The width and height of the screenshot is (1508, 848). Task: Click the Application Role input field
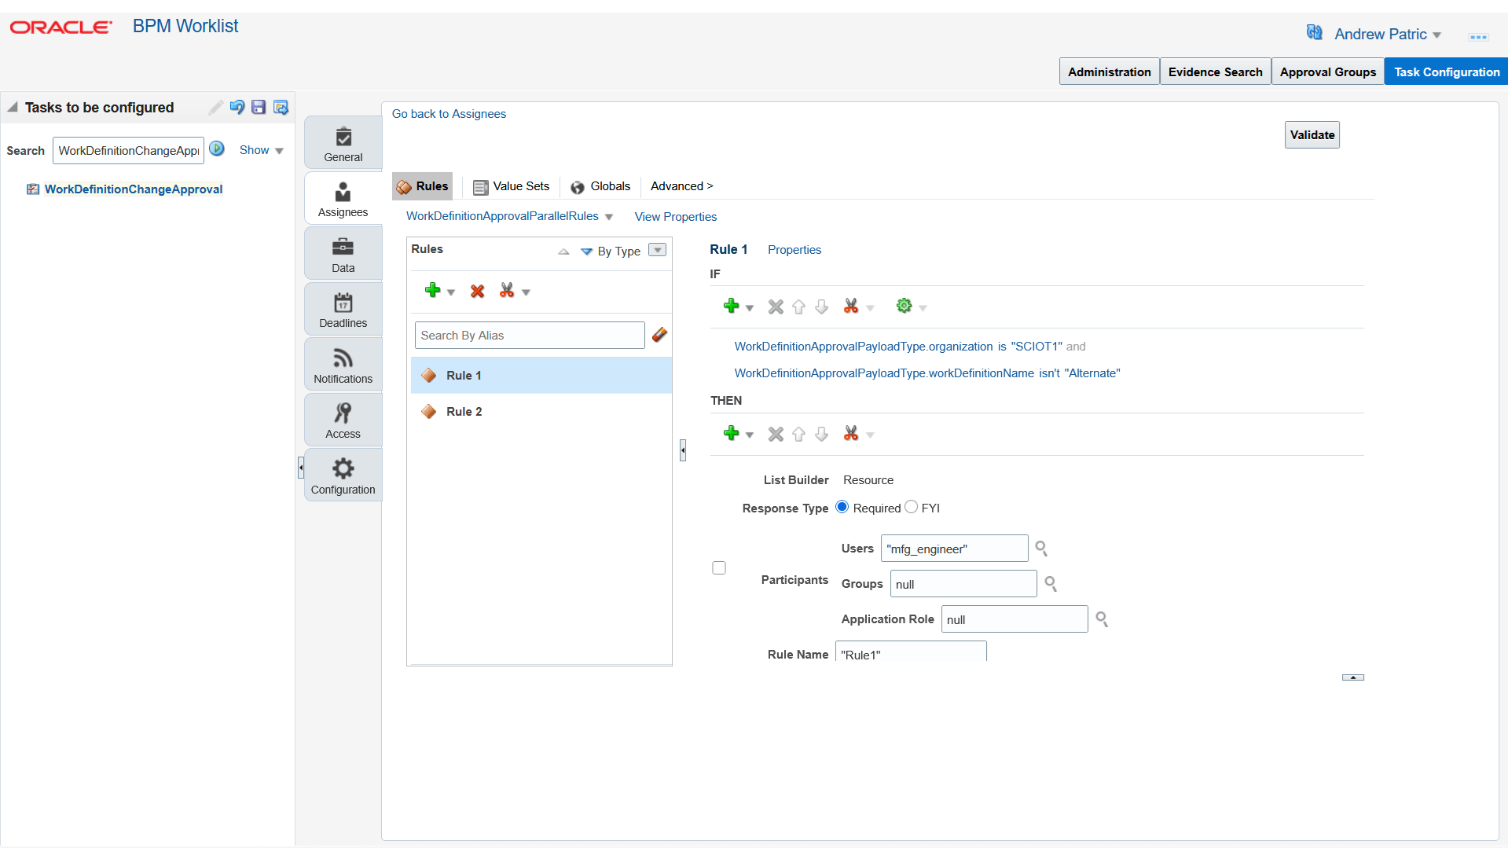(x=1015, y=619)
